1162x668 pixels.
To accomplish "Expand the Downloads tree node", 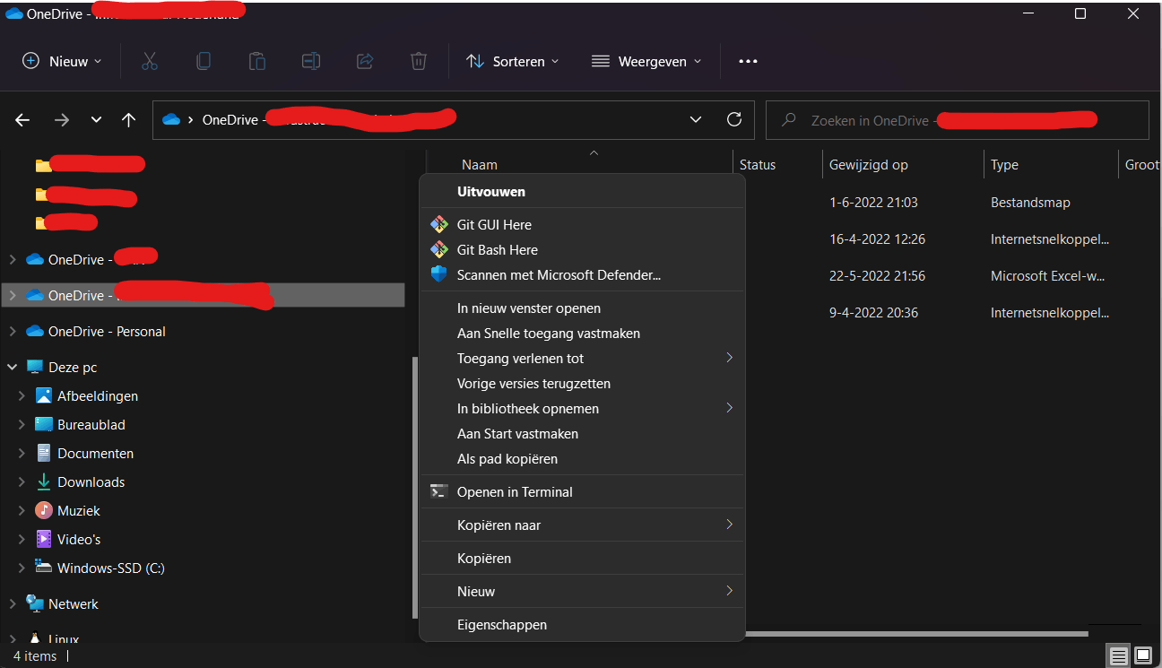I will [x=22, y=481].
